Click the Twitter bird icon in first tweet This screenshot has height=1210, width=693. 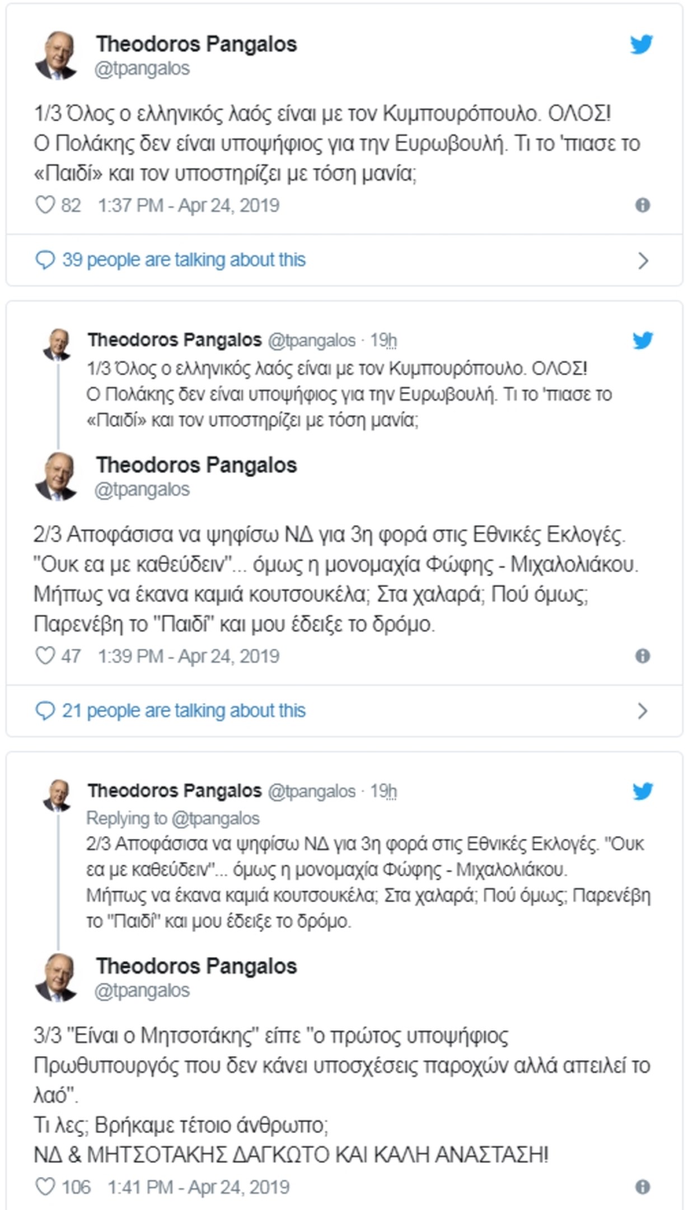(642, 45)
